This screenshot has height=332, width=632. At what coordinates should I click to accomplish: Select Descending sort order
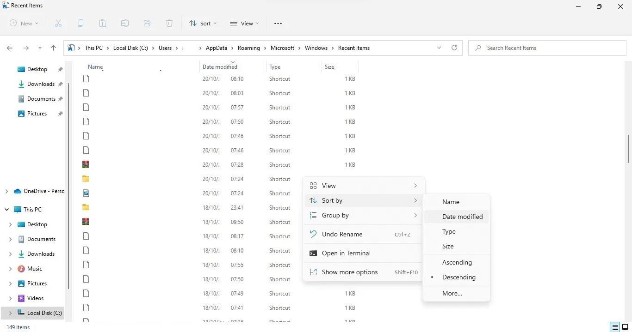[x=459, y=277]
